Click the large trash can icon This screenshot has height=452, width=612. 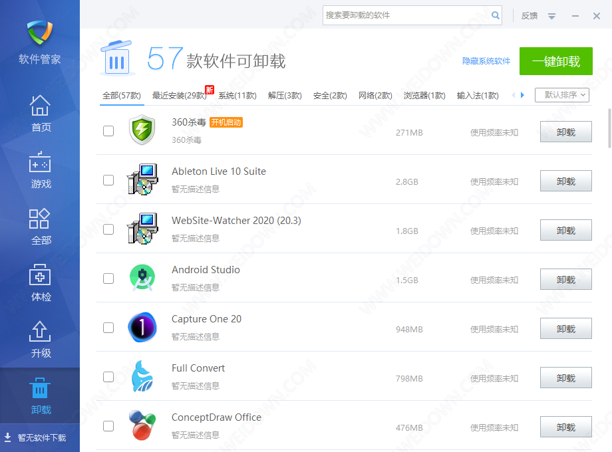[117, 58]
